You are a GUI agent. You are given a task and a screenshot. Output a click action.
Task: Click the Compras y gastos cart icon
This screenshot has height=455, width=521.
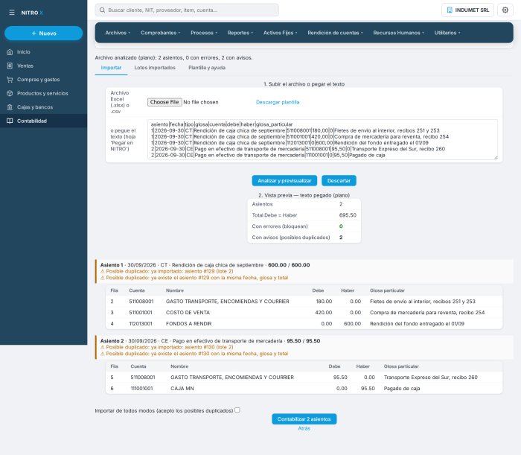pyautogui.click(x=10, y=80)
